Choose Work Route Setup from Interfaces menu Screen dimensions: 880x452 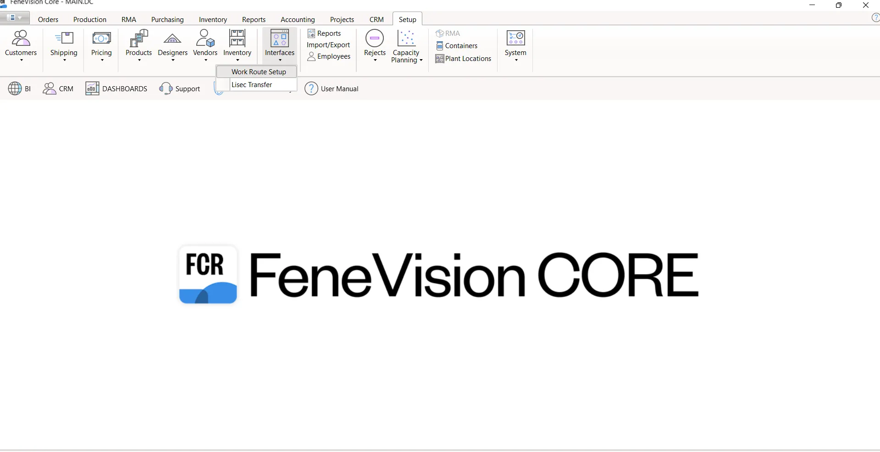pos(257,72)
